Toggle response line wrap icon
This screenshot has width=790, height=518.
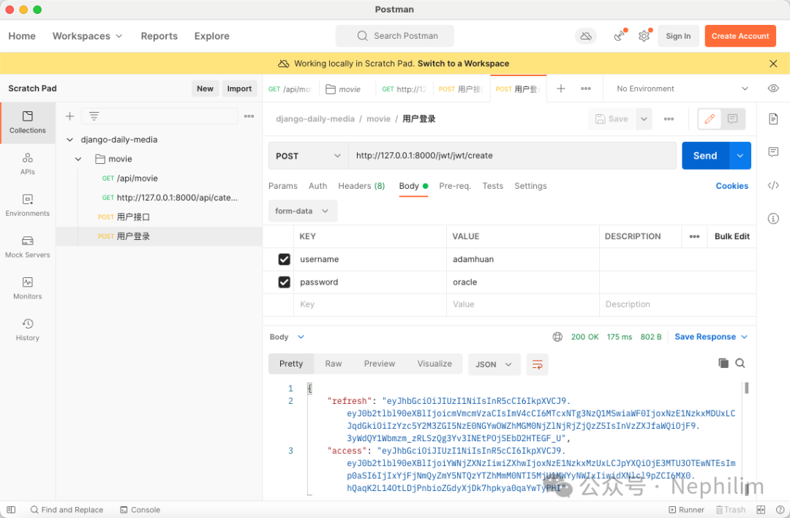click(537, 364)
